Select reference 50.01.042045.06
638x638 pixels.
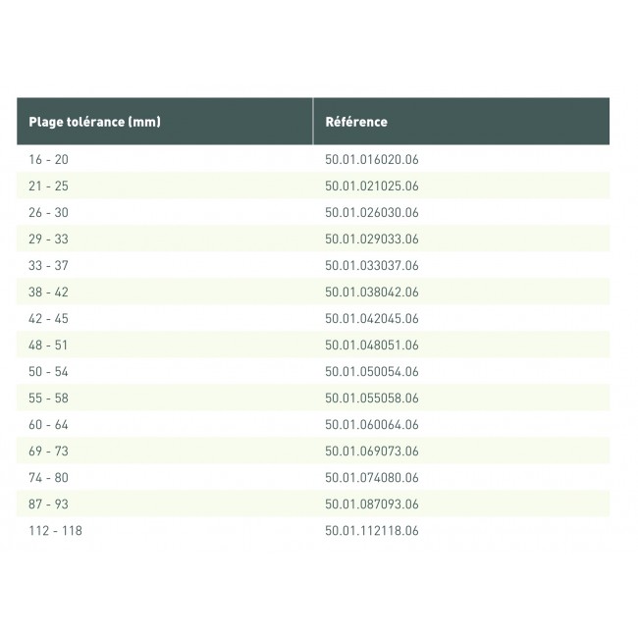[x=372, y=318]
